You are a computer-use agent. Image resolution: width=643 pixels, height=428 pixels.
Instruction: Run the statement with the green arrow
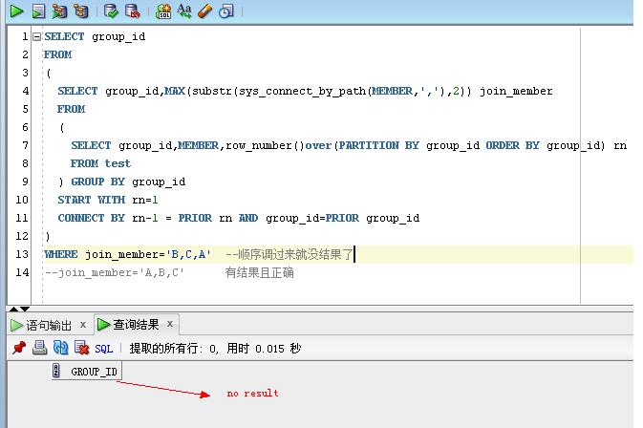point(16,11)
